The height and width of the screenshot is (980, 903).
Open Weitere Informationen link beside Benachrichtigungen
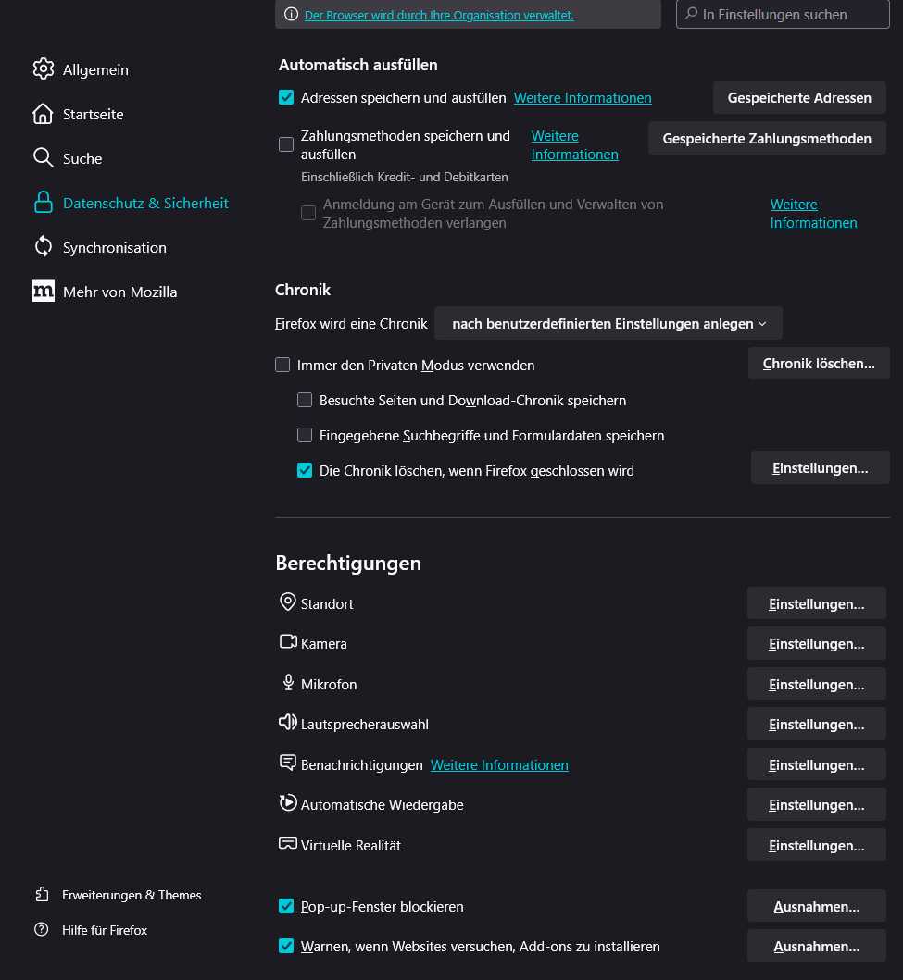[x=499, y=764]
